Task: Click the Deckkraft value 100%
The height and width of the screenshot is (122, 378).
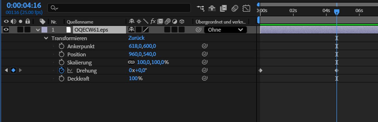Action: point(135,79)
